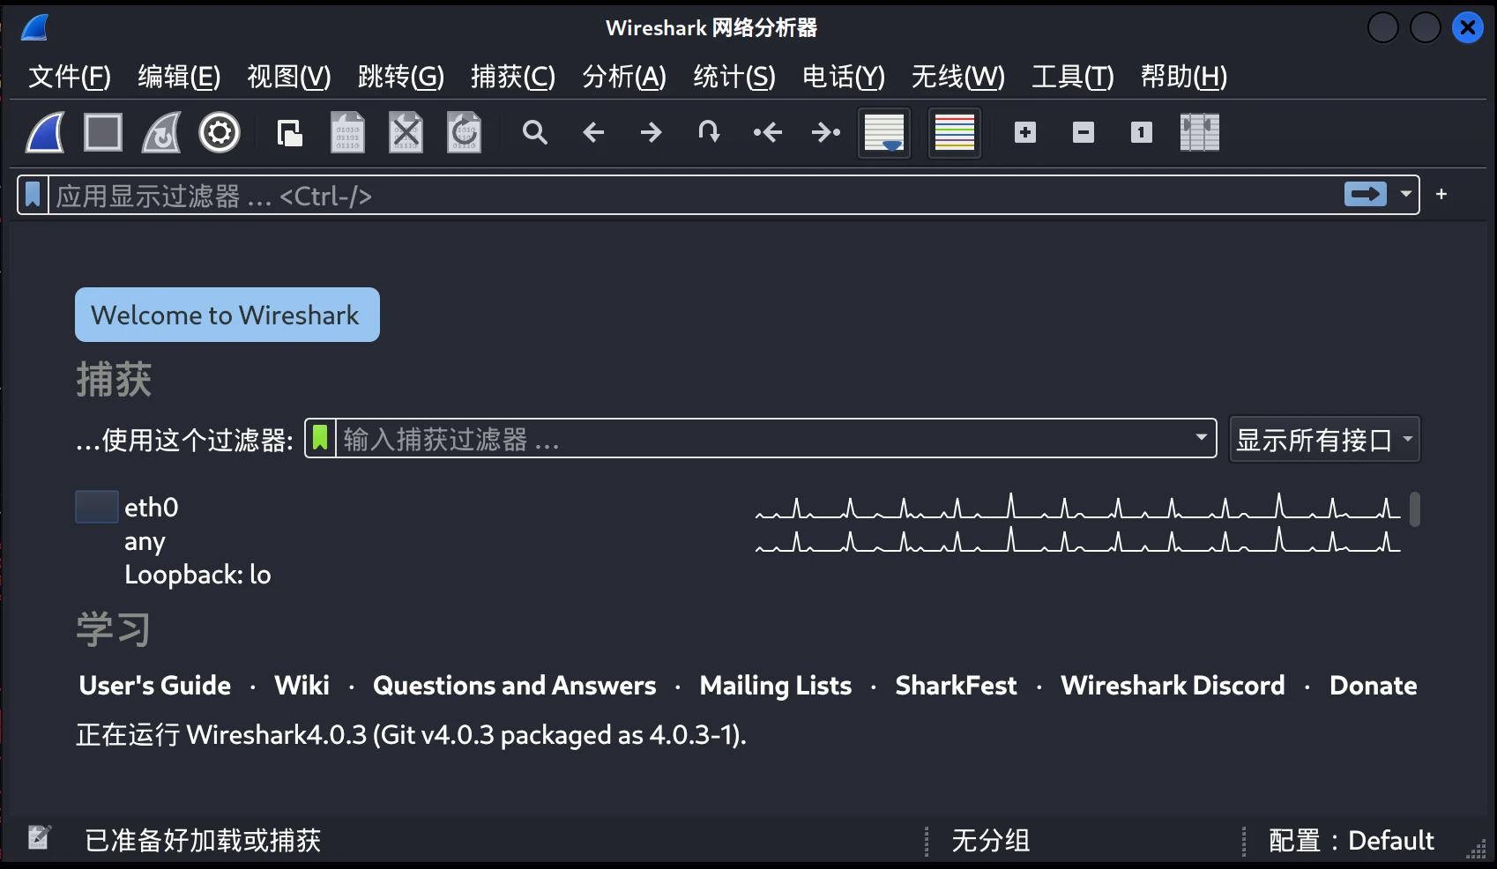Open the Wireshark Discord link
The width and height of the screenshot is (1497, 869).
1173,686
